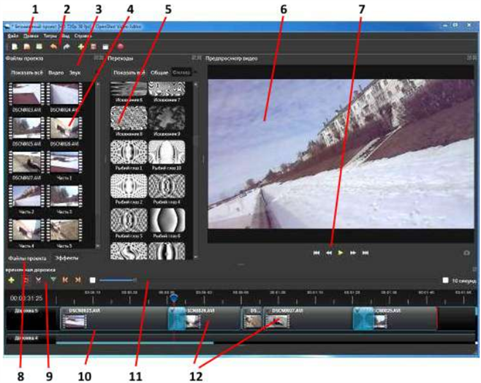Screen dimensions: 481x383
Task: Click the timeline zoom slider
Action: click(x=117, y=279)
